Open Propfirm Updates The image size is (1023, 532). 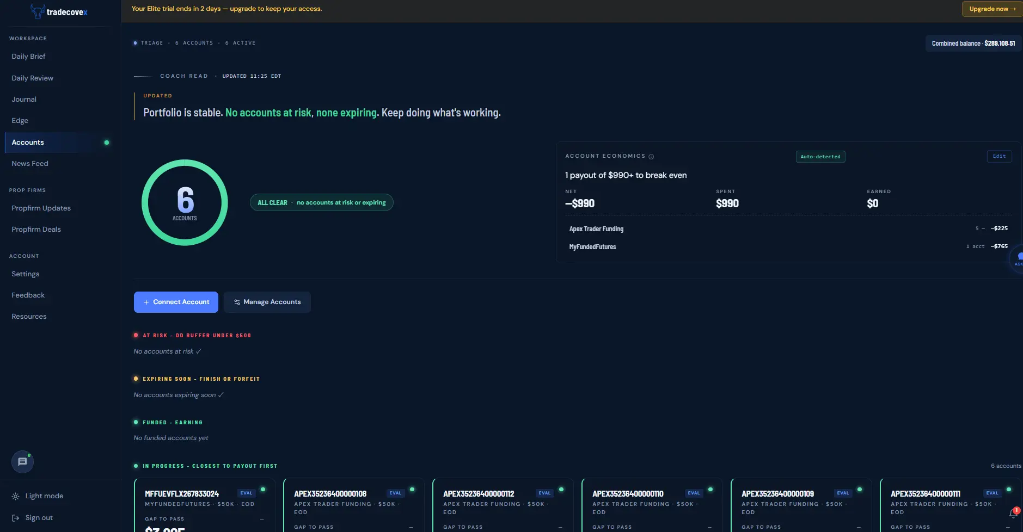[41, 208]
